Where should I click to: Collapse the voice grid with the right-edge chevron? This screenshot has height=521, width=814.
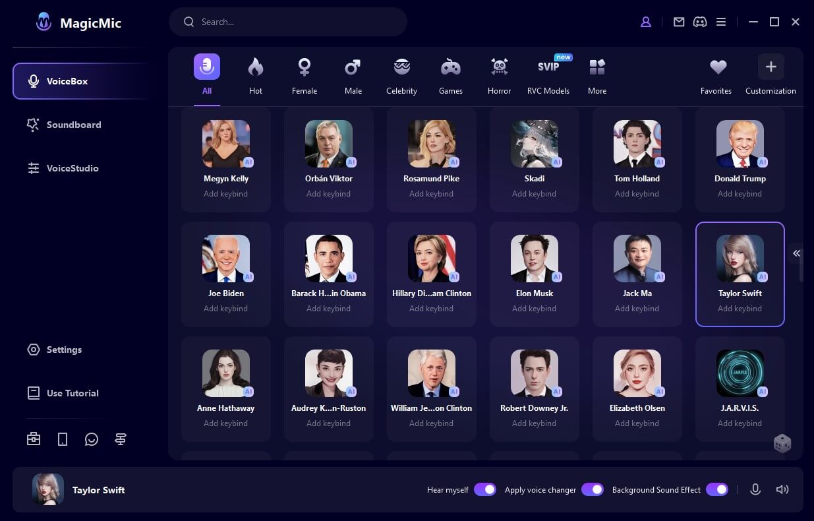coord(796,253)
